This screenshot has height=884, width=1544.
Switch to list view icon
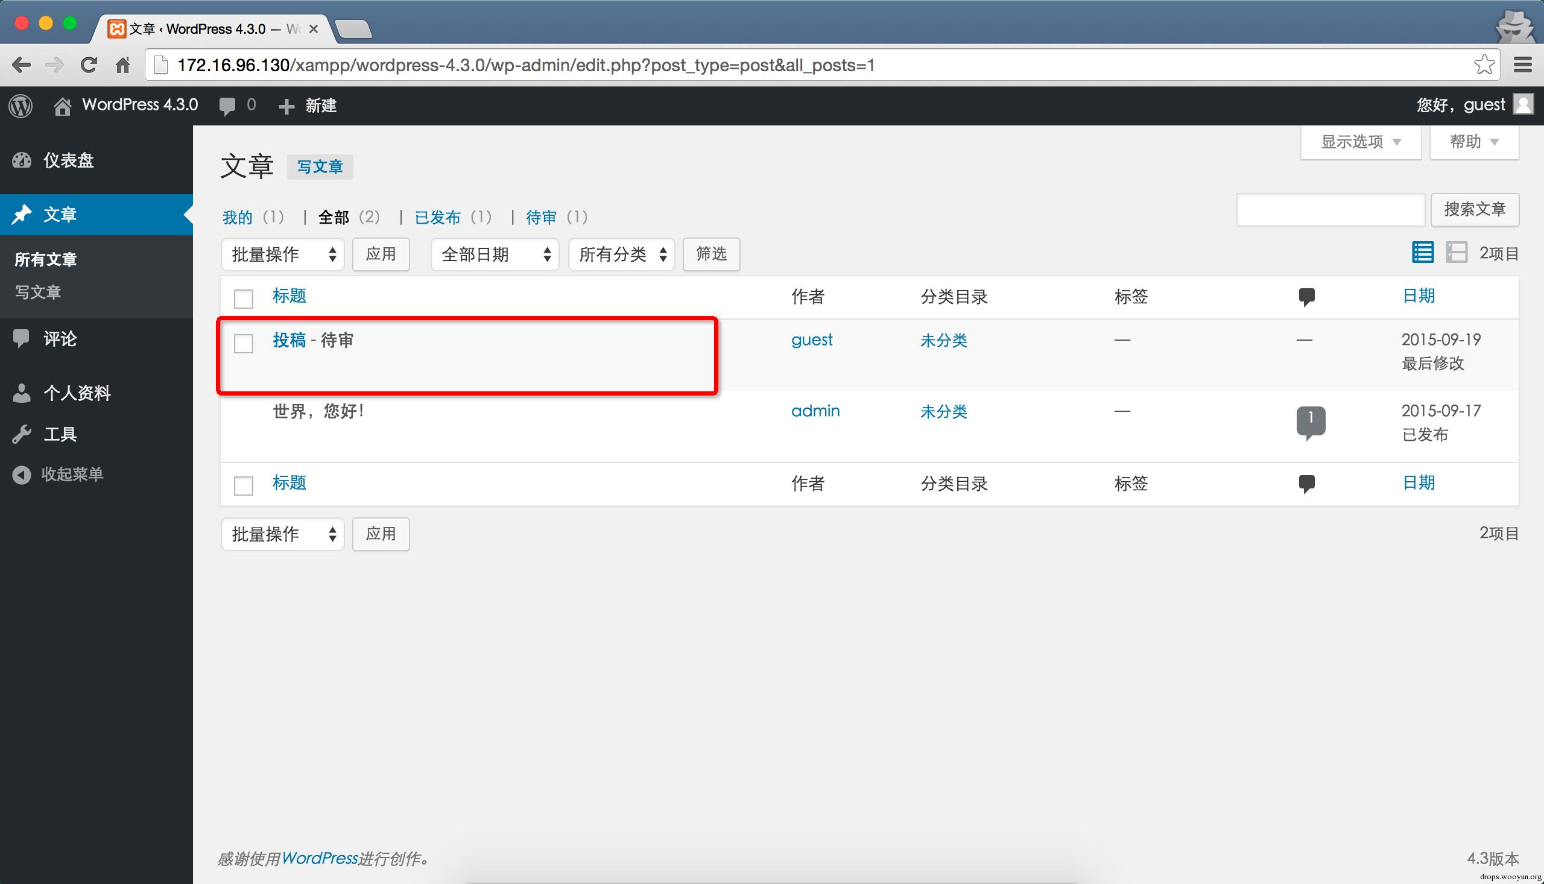click(1422, 253)
